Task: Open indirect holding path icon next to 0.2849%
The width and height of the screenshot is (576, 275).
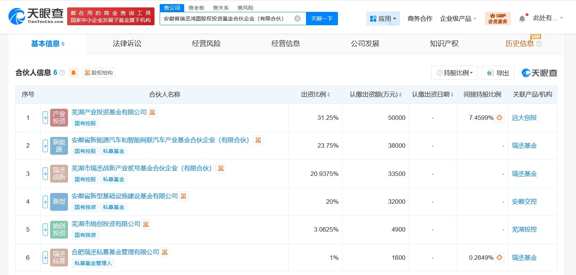Action: coord(499,258)
